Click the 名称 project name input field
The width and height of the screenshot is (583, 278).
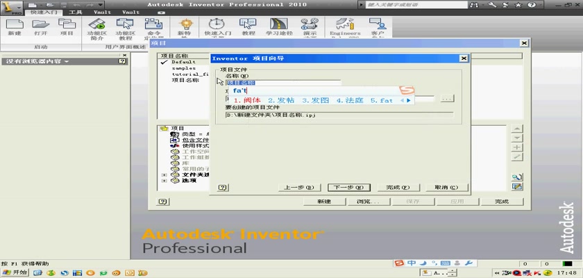click(283, 83)
